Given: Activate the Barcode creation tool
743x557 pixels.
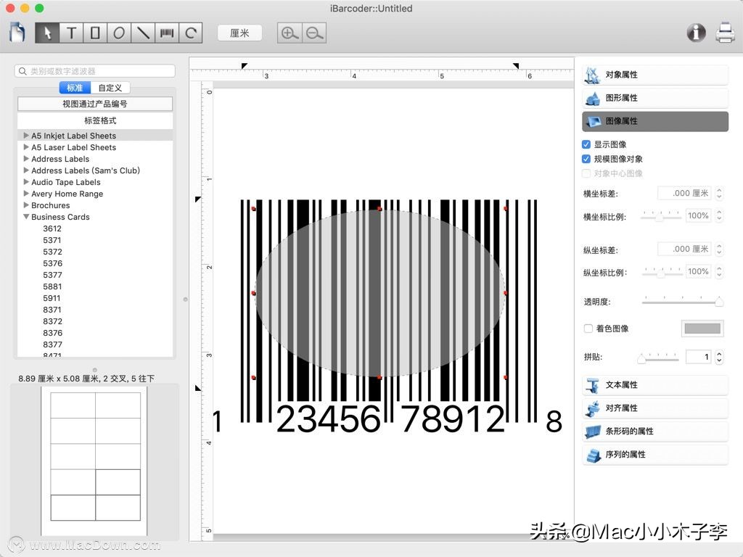Looking at the screenshot, I should (x=166, y=33).
